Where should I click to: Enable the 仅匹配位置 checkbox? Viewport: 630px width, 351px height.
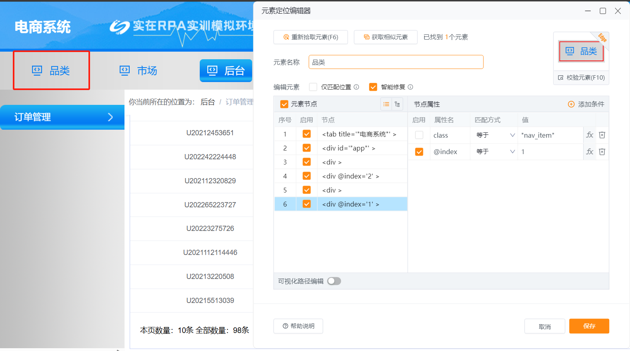(313, 87)
